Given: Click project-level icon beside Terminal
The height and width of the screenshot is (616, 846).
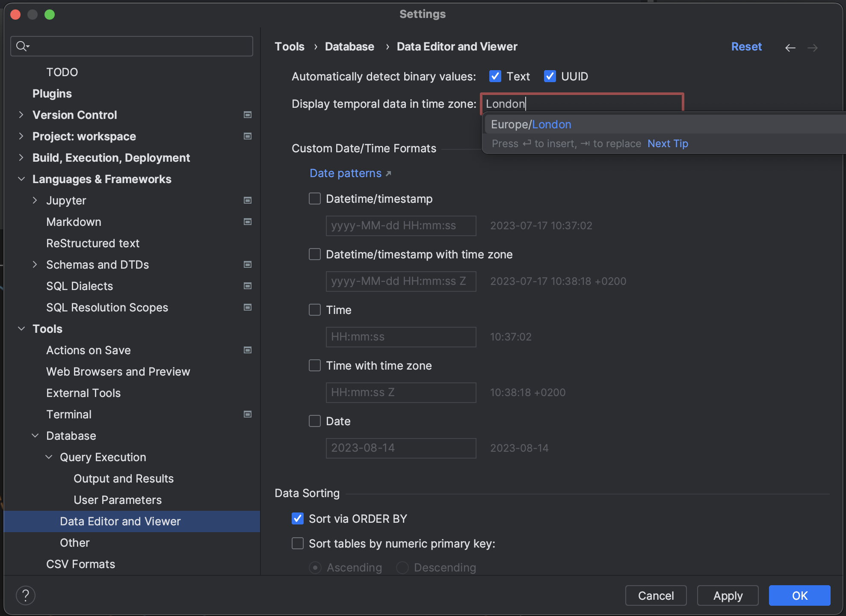Looking at the screenshot, I should pos(247,414).
